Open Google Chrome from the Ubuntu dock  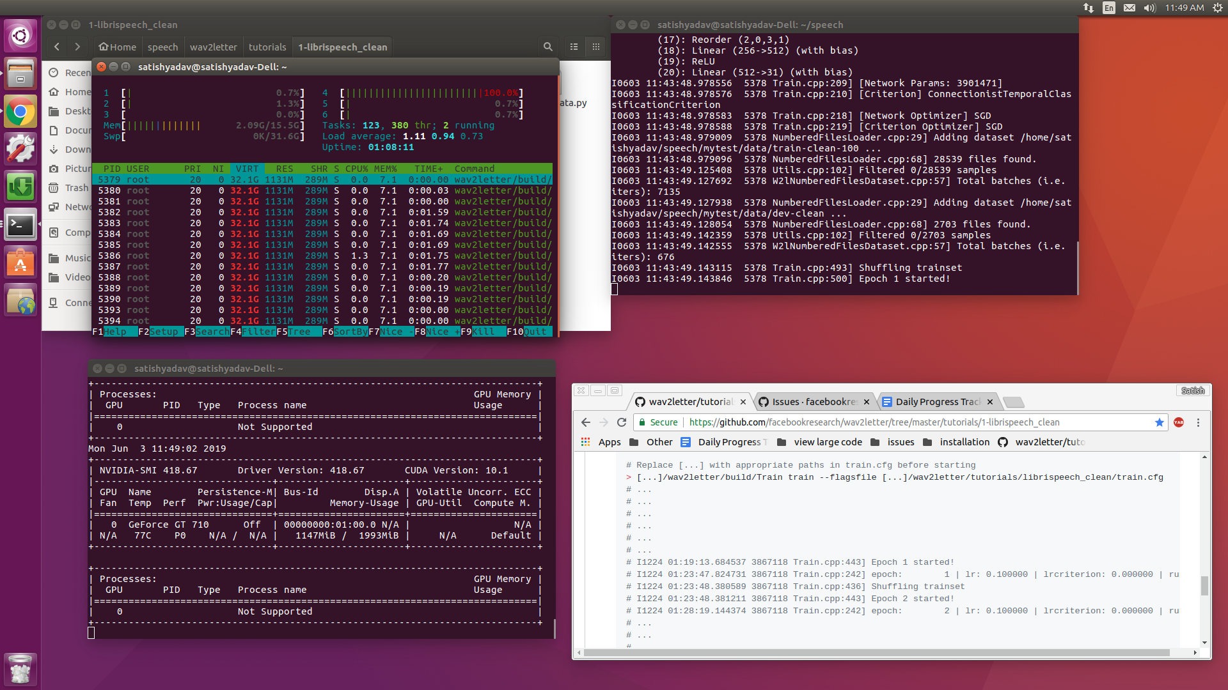20,111
